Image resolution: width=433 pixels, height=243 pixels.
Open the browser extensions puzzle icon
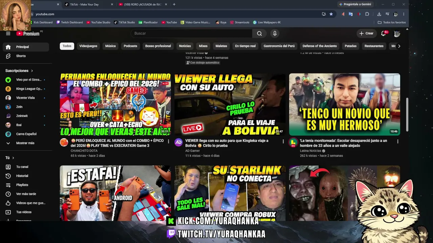click(367, 14)
